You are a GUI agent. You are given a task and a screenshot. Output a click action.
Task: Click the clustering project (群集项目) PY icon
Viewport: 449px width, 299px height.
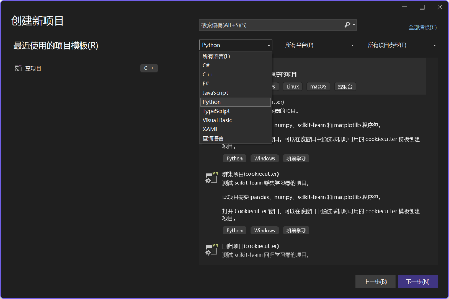(x=212, y=178)
